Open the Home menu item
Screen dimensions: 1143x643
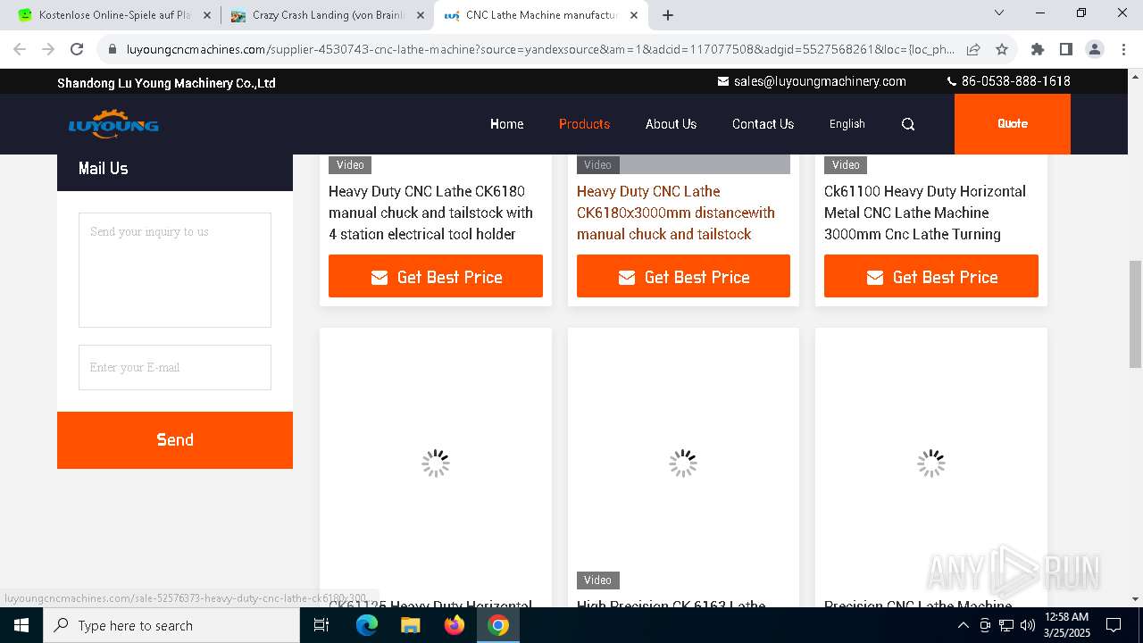pyautogui.click(x=506, y=124)
